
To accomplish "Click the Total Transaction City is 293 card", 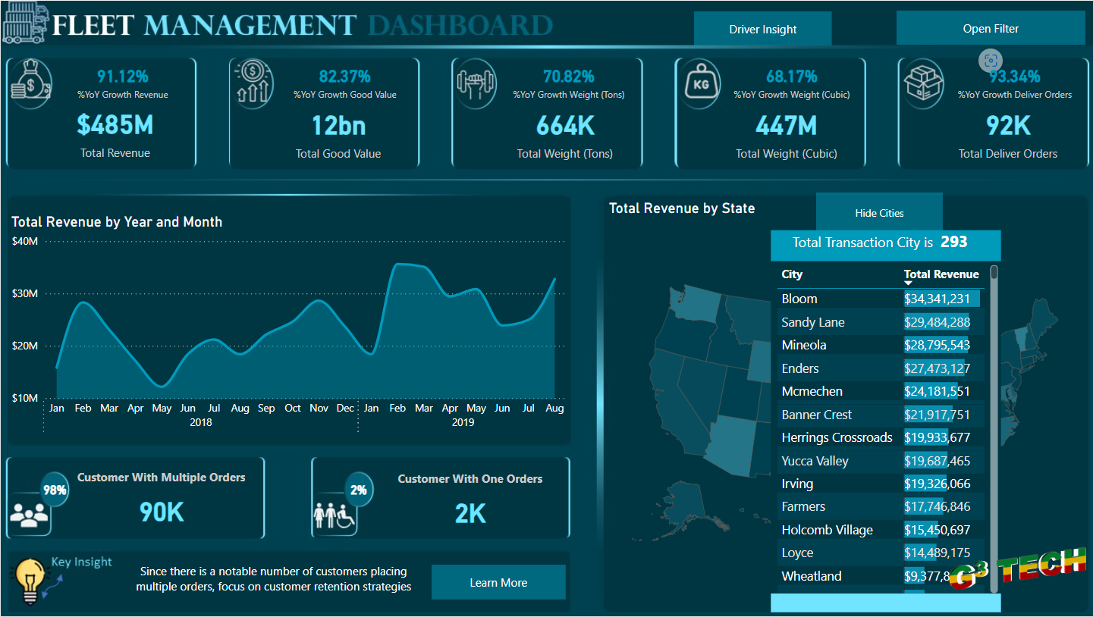I will click(x=885, y=245).
